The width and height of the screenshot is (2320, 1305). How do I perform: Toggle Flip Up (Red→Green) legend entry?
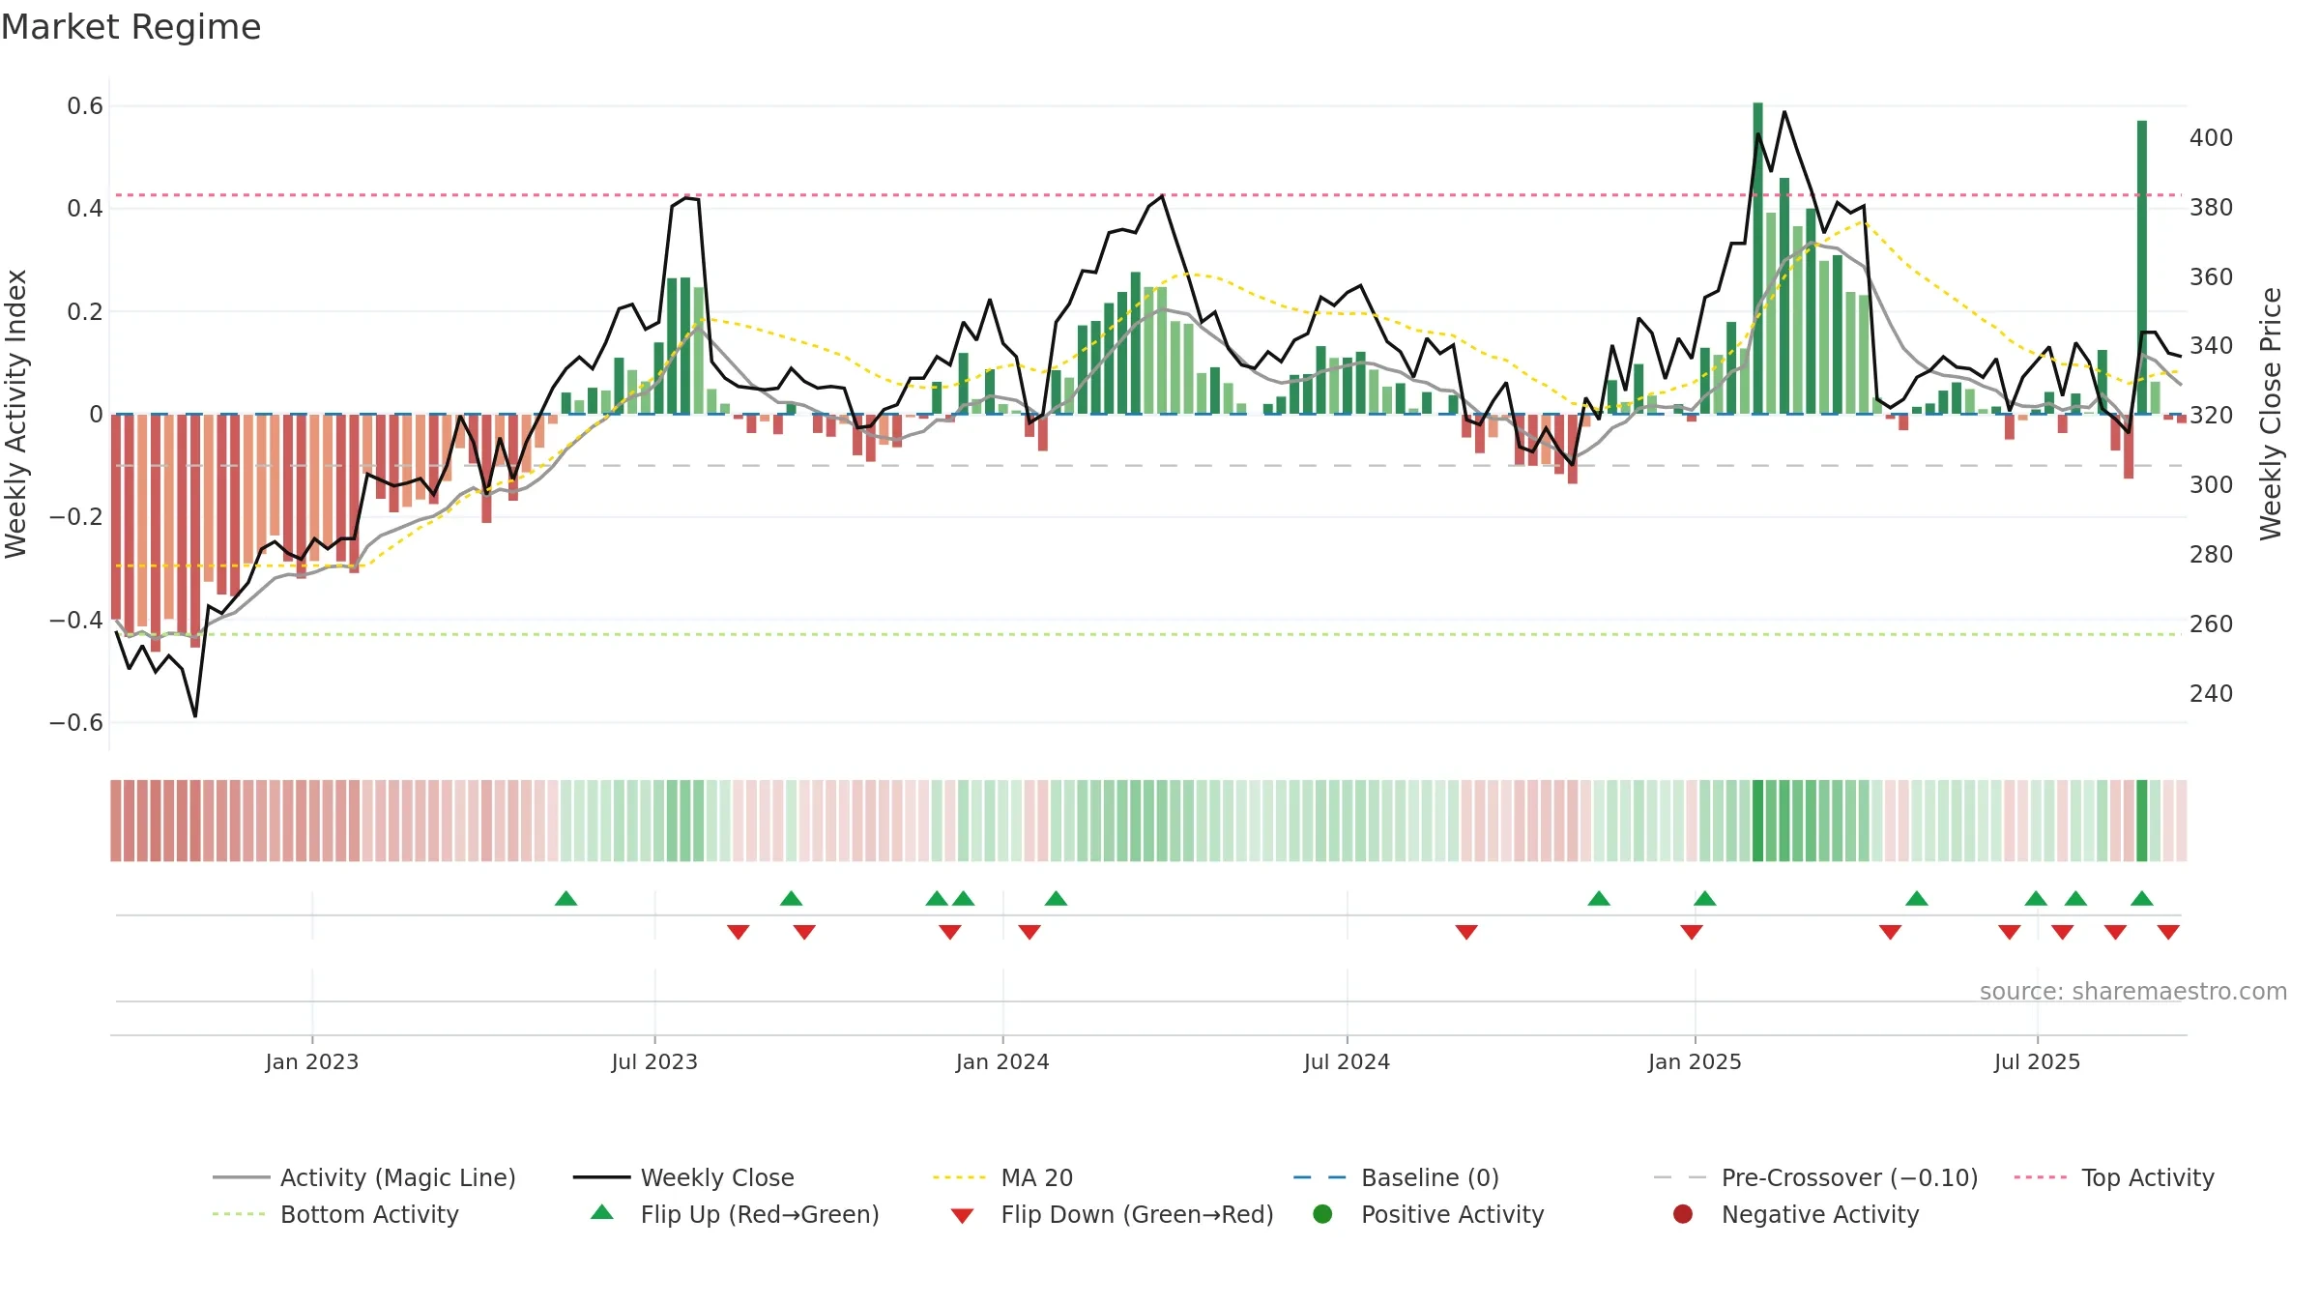click(735, 1214)
